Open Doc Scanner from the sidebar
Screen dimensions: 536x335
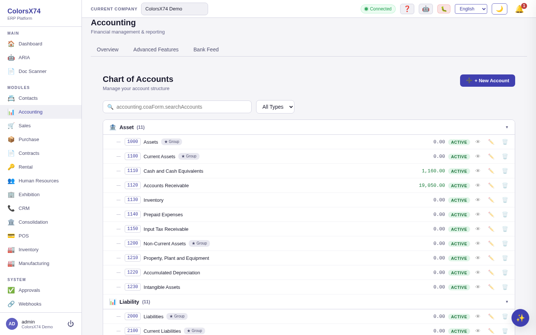[x=41, y=71]
